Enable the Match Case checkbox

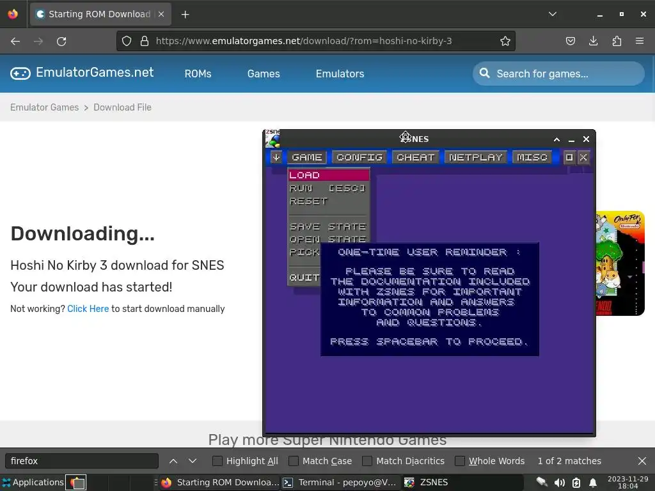tap(294, 461)
